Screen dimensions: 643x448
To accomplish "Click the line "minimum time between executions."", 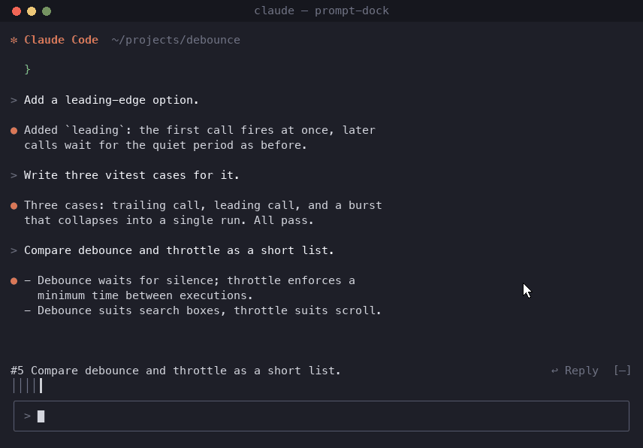I will [145, 295].
